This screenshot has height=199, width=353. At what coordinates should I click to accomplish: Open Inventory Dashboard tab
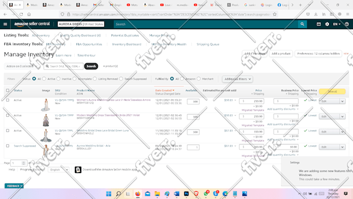tap(127, 44)
